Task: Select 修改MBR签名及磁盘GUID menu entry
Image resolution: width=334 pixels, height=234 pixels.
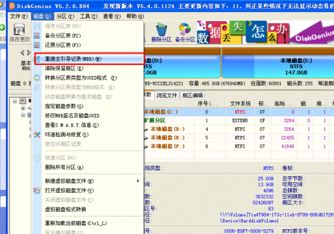Action: click(88, 116)
